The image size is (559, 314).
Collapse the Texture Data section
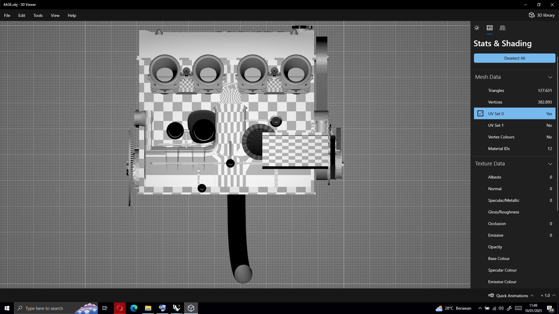pos(550,164)
